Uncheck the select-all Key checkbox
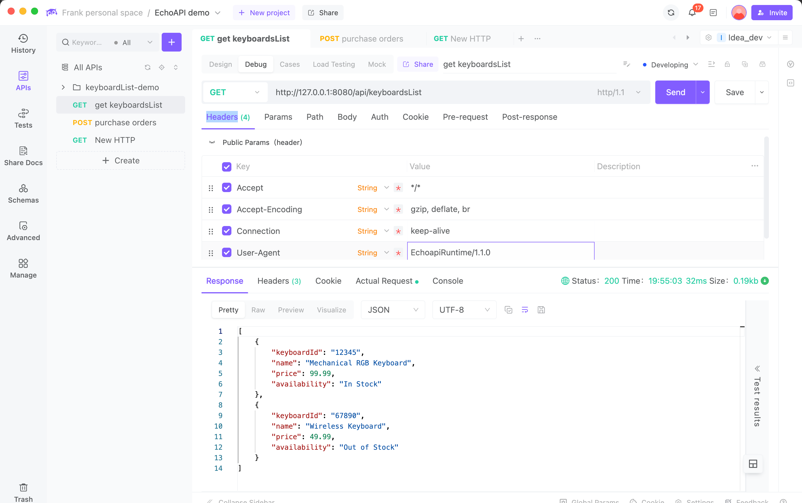Viewport: 802px width, 503px height. [227, 166]
